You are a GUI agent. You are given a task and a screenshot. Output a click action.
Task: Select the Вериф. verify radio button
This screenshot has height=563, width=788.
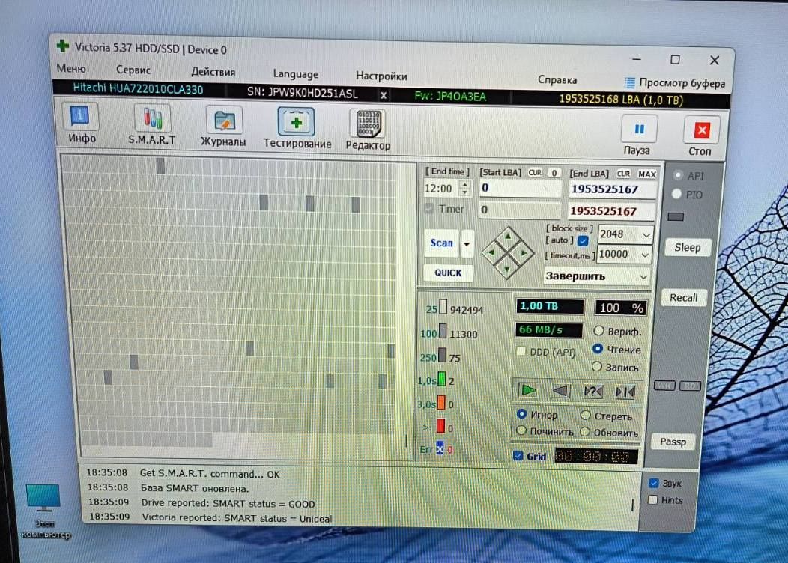[598, 330]
